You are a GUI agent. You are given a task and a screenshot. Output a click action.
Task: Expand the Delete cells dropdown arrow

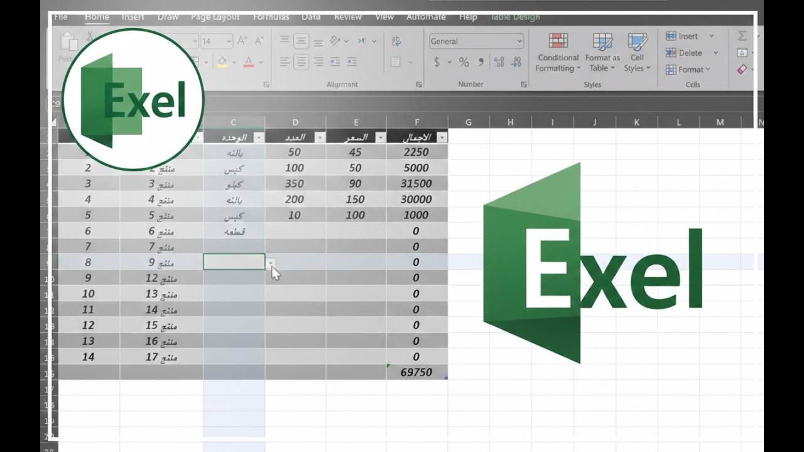click(715, 53)
